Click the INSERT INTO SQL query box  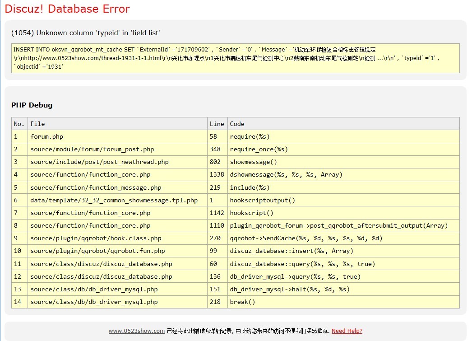click(x=236, y=58)
